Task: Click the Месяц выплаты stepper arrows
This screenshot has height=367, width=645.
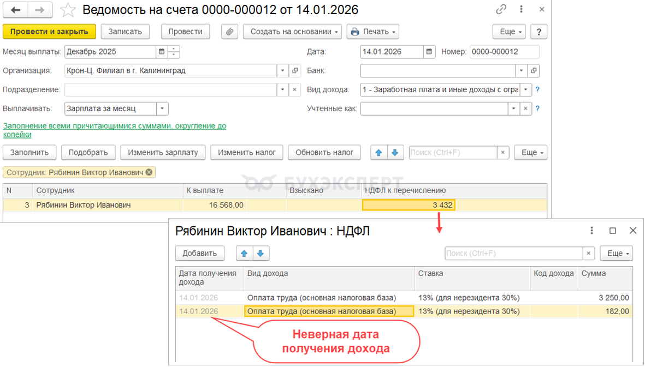Action: (174, 52)
